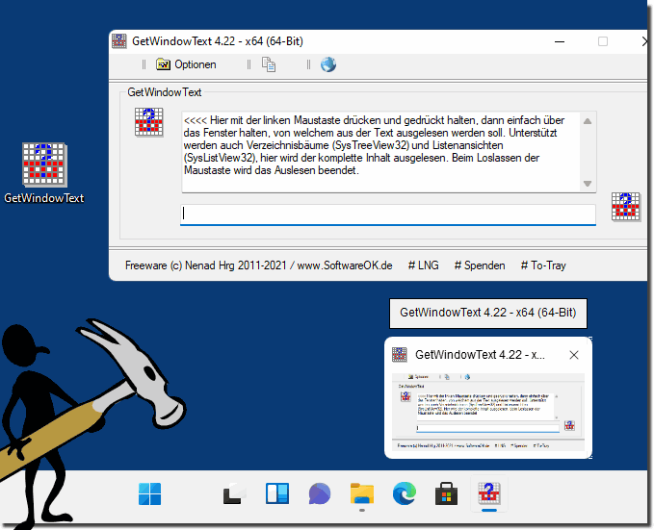Image resolution: width=654 pixels, height=530 pixels.
Task: Click the taskbar preview thumbnail of GetWindowText
Action: tap(488, 412)
